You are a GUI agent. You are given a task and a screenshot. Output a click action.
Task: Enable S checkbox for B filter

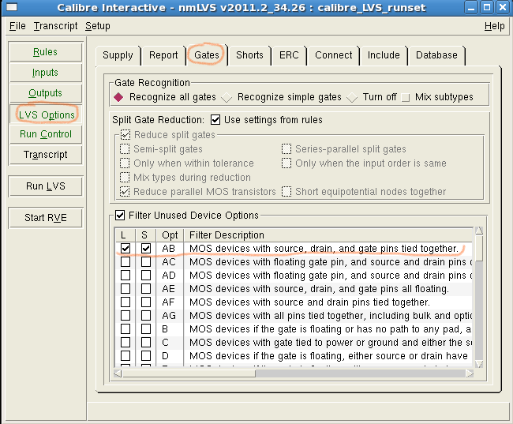[x=146, y=329]
